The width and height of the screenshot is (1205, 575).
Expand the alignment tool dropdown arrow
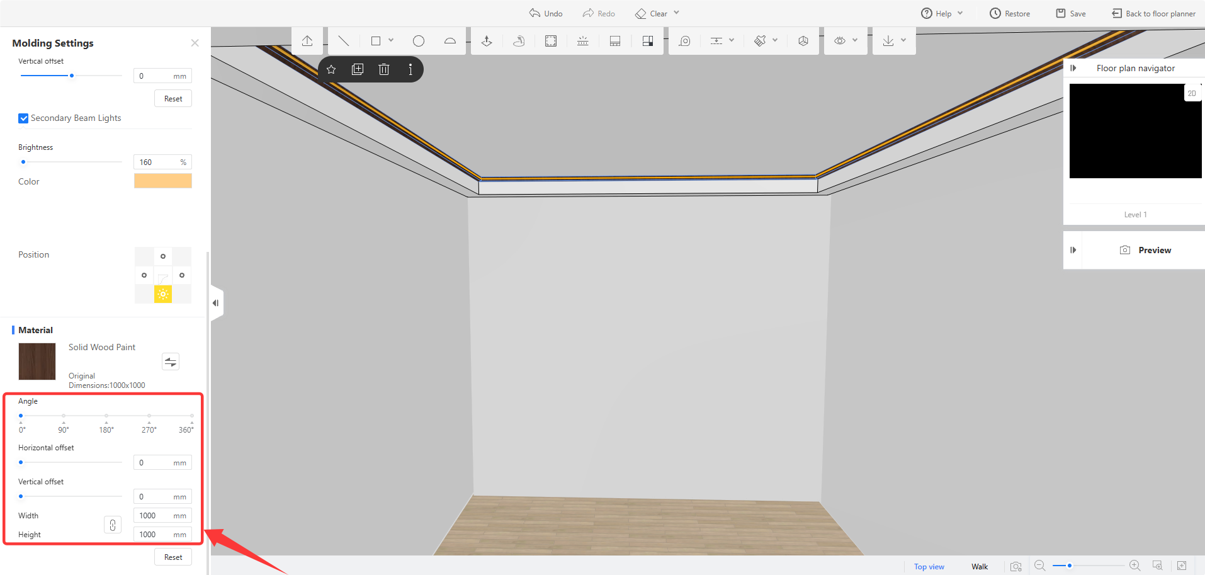point(732,40)
